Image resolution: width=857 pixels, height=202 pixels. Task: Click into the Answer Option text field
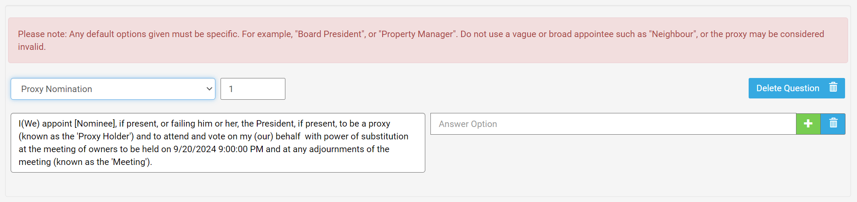tap(613, 124)
